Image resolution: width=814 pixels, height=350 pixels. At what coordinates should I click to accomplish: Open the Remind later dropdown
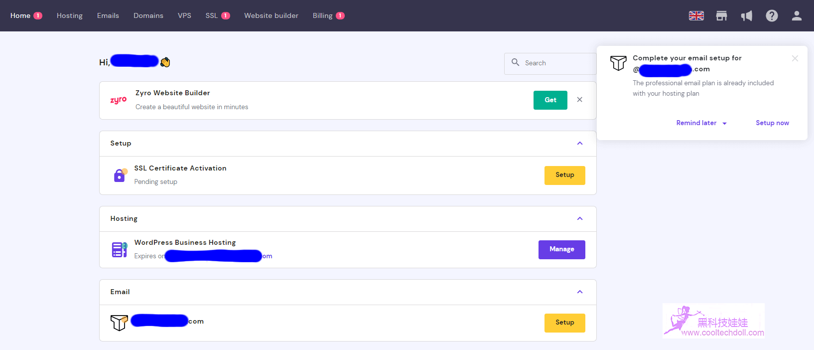pos(701,123)
